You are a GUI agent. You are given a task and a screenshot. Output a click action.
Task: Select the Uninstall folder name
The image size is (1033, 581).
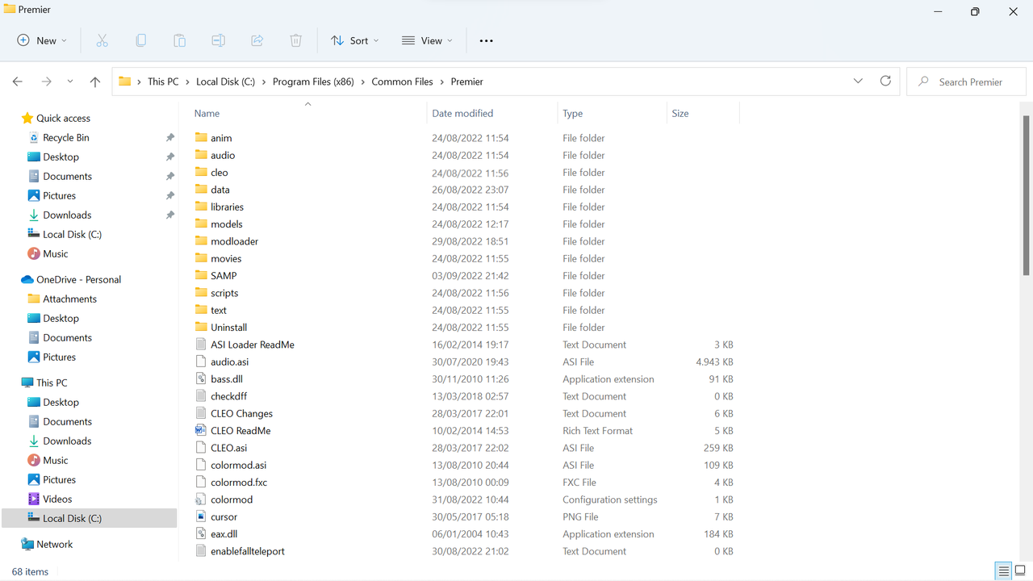coord(228,328)
